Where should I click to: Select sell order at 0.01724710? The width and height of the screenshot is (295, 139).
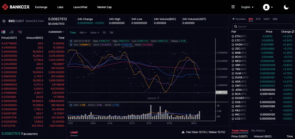click(x=33, y=126)
